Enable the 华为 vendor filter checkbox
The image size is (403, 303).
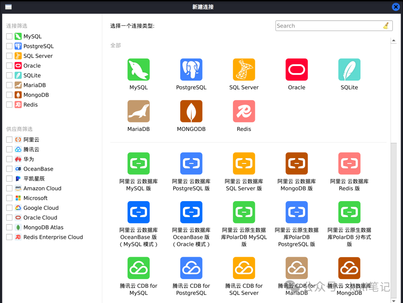point(9,159)
